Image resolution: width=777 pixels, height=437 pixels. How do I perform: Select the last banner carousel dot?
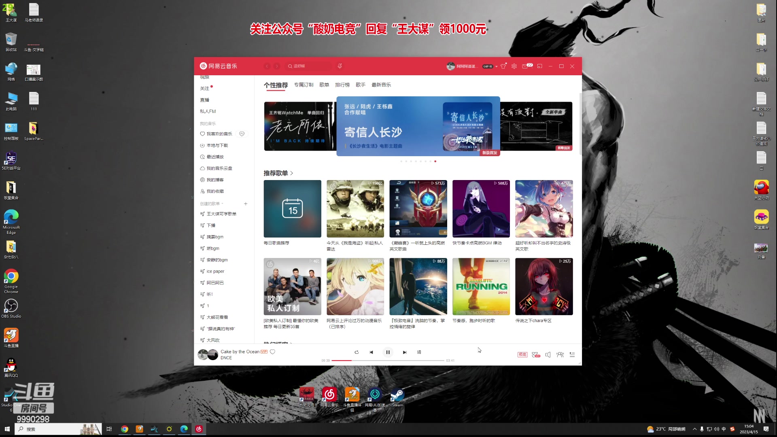[435, 161]
